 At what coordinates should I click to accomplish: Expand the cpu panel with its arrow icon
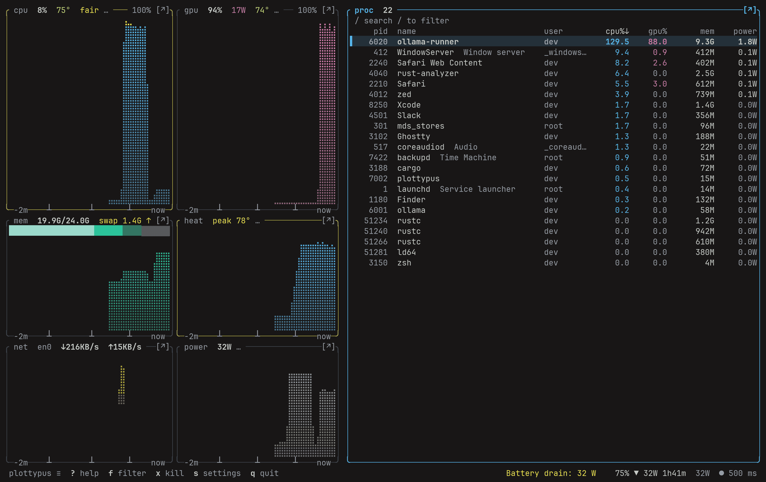click(163, 10)
